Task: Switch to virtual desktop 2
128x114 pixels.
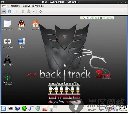Action: point(55,107)
